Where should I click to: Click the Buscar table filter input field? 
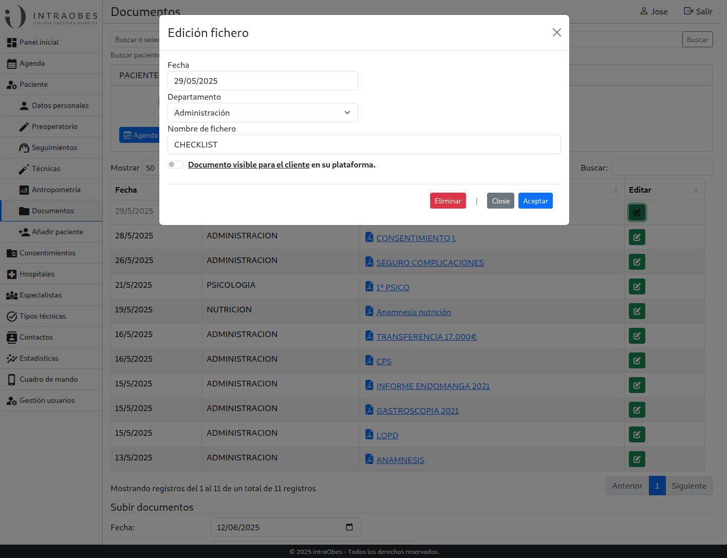[x=662, y=168]
